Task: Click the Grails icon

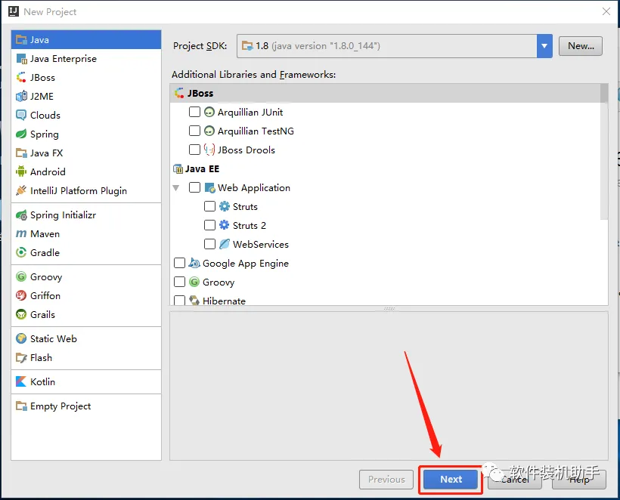Action: point(21,315)
